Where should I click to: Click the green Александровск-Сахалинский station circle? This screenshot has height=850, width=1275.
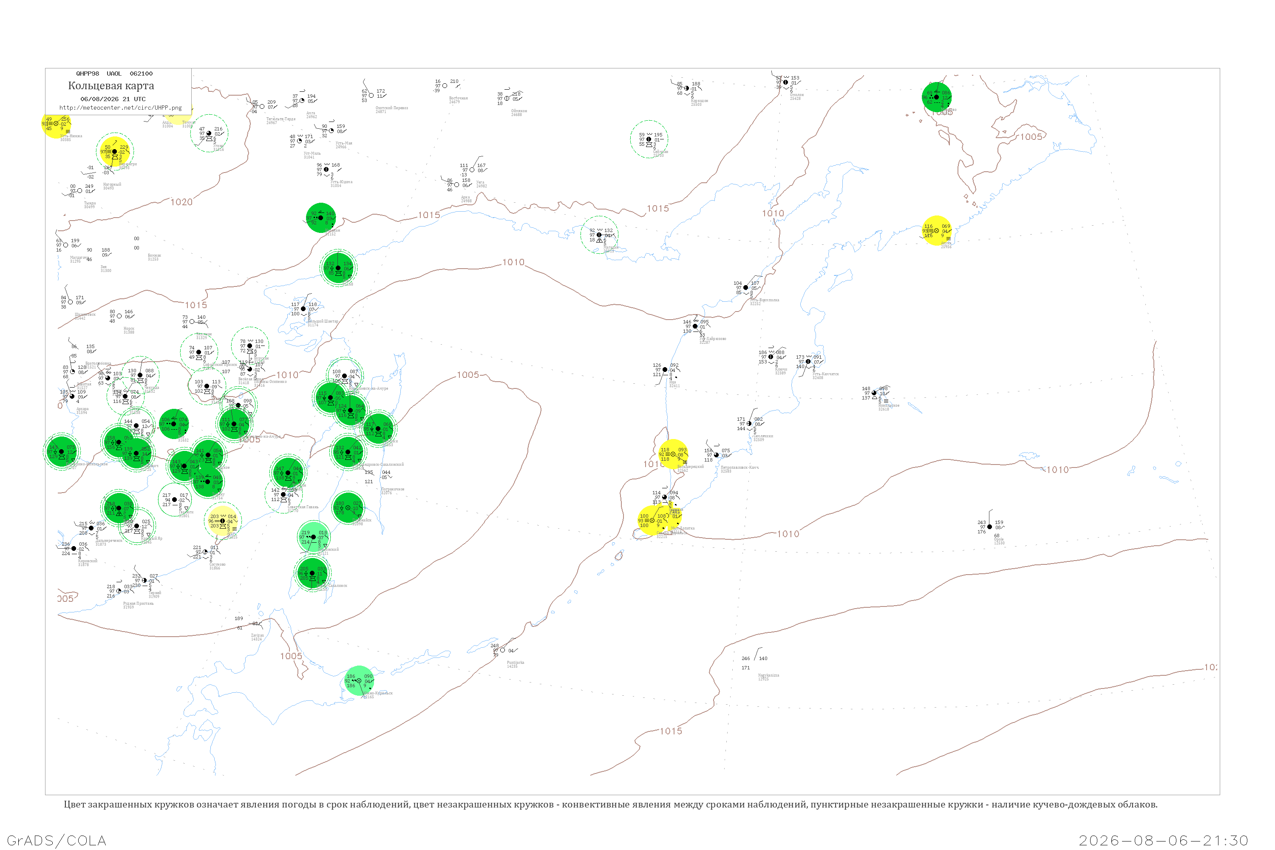[348, 451]
